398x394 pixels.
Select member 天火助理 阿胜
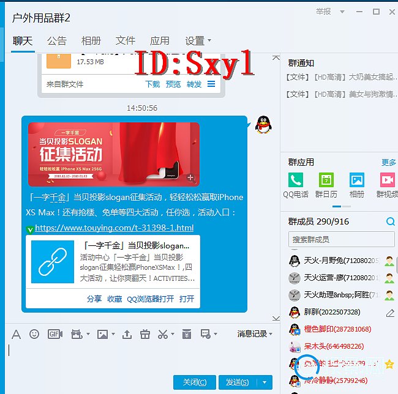tap(342, 295)
